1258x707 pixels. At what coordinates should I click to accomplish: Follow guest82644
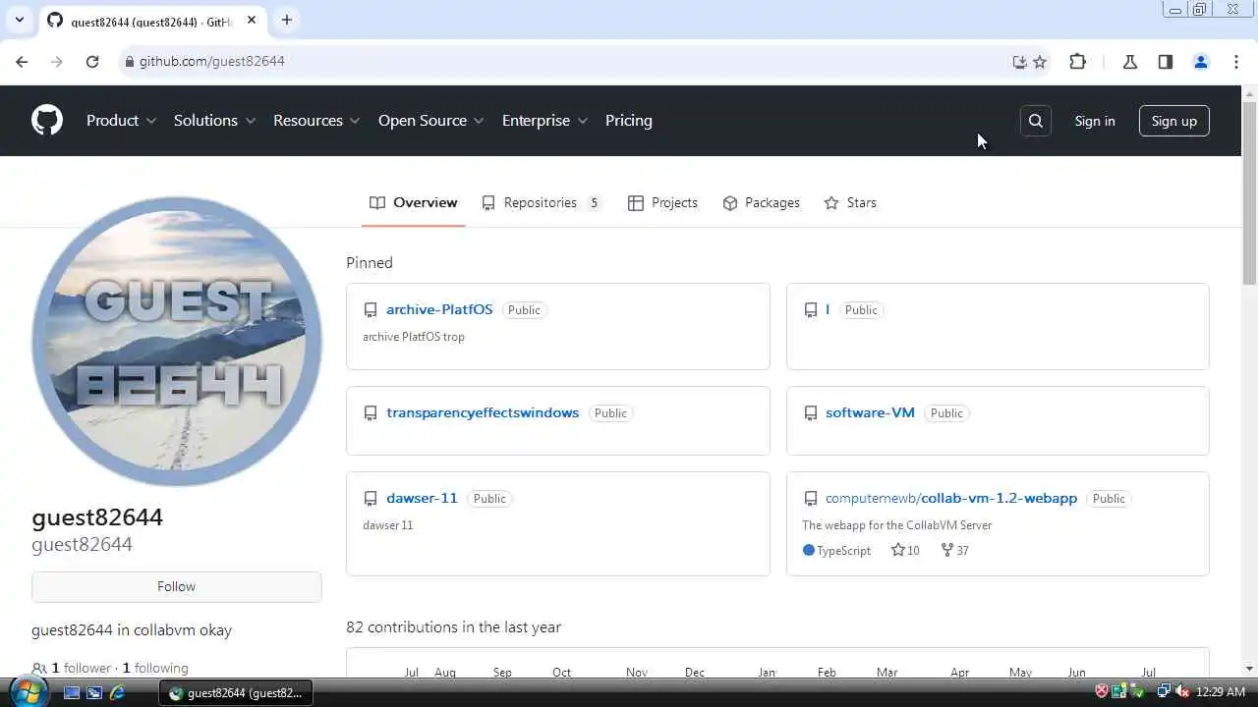[177, 586]
